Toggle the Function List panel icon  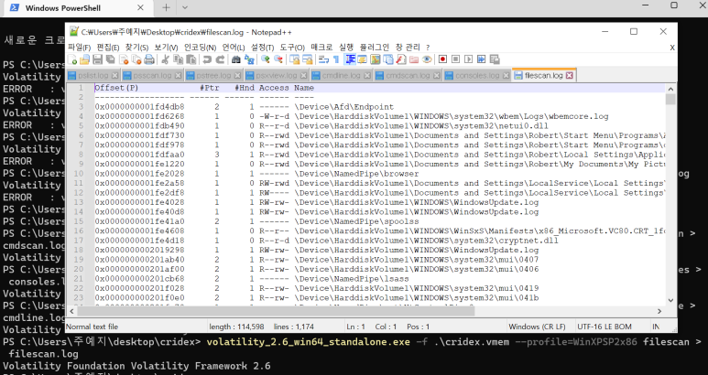tap(401, 59)
